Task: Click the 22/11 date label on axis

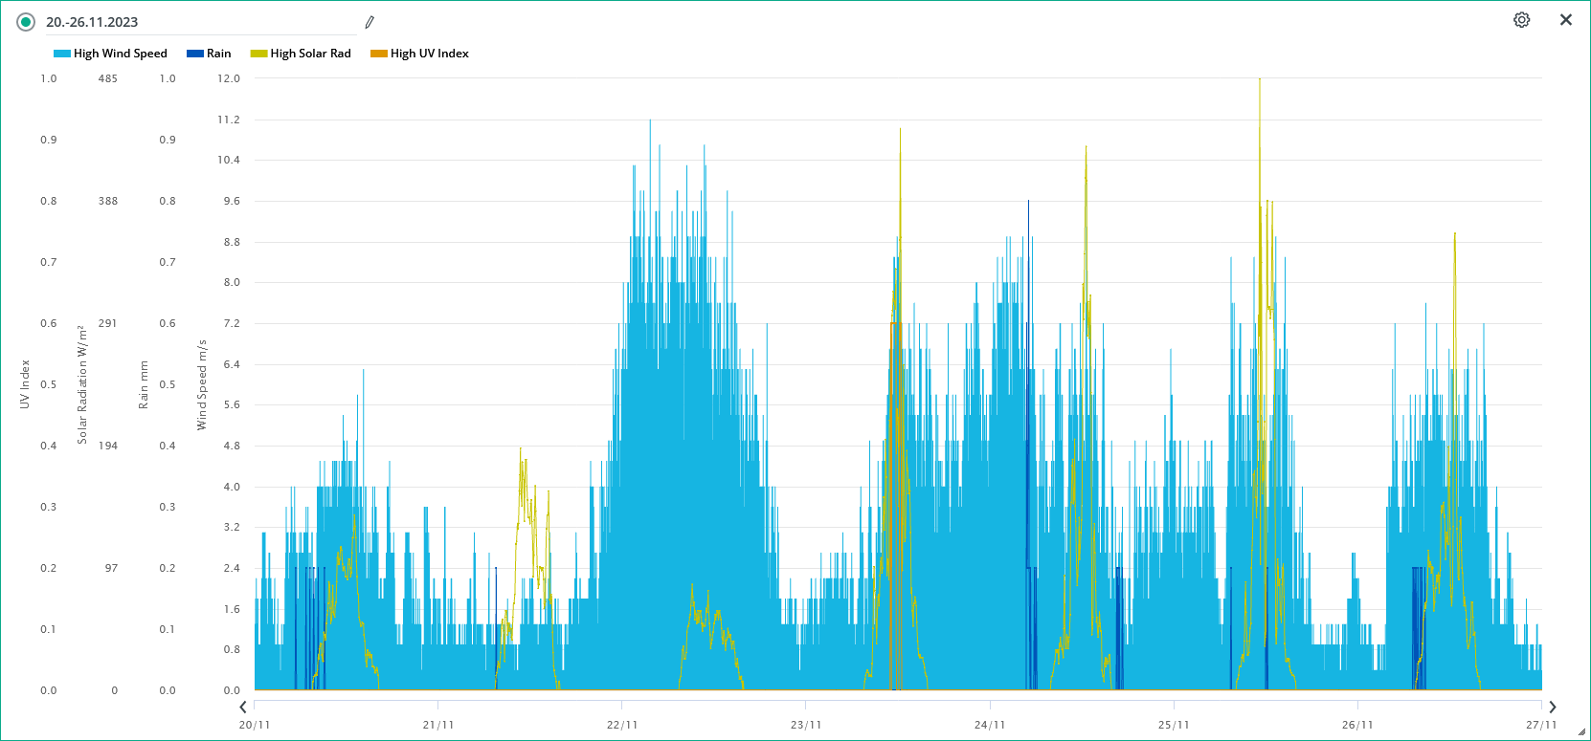Action: (x=622, y=725)
